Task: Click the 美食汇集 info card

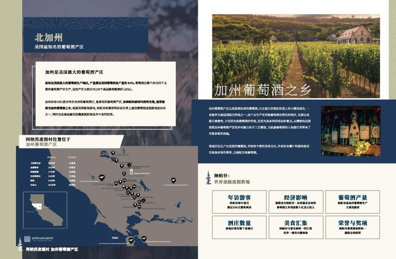Action: click(296, 227)
